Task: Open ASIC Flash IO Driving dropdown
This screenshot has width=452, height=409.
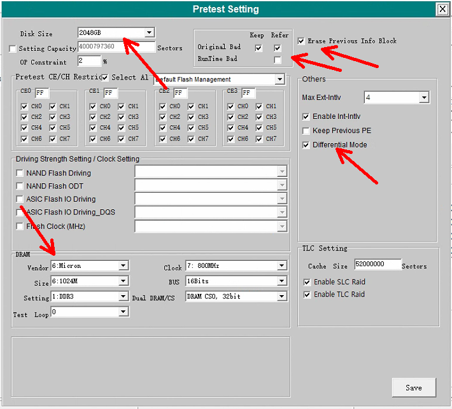Action: tap(282, 198)
